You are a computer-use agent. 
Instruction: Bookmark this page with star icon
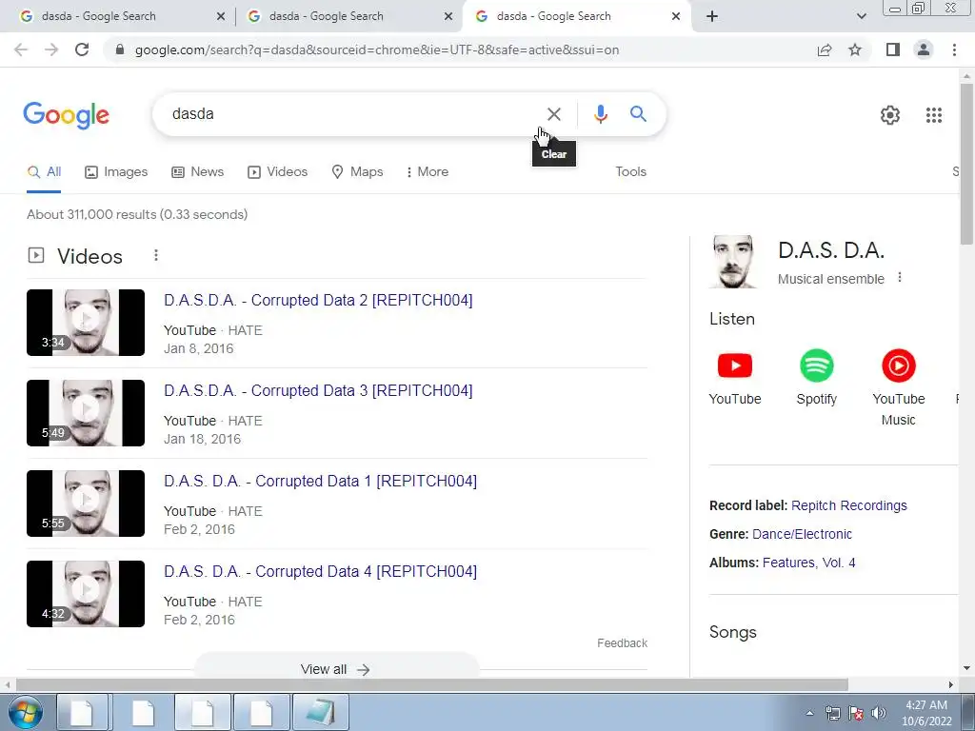point(855,49)
